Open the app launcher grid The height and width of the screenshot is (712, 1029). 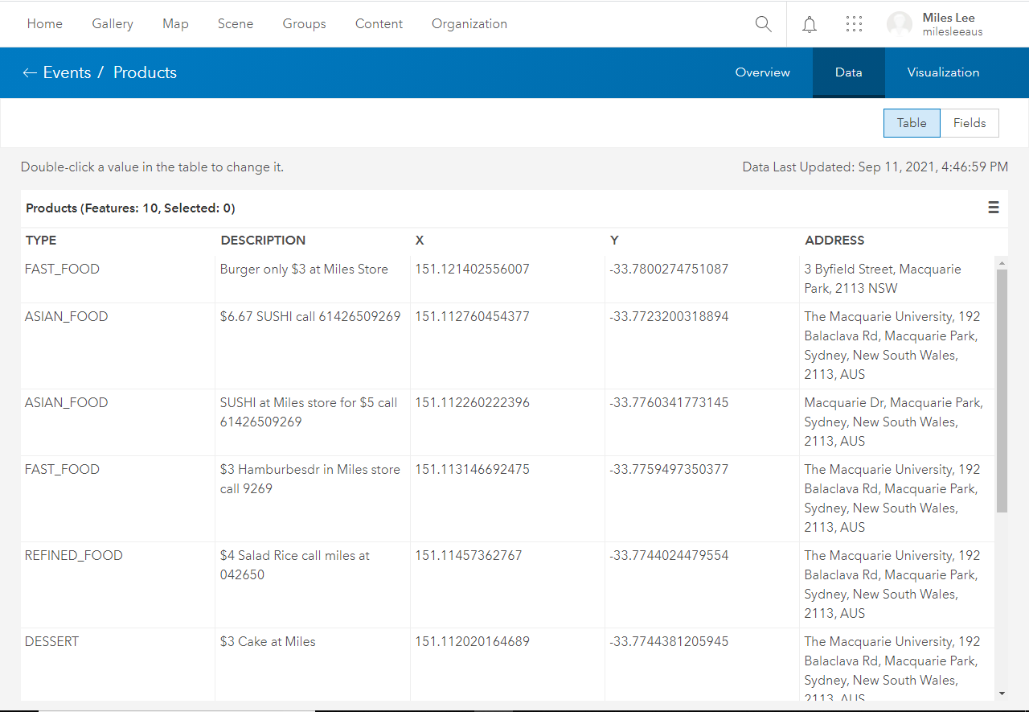coord(854,24)
